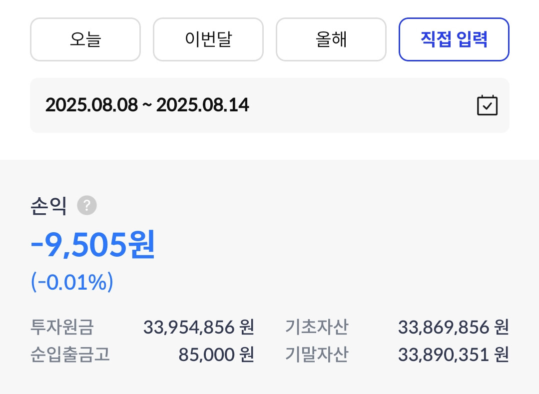
Task: Choose the 올해 period tab
Action: (331, 39)
